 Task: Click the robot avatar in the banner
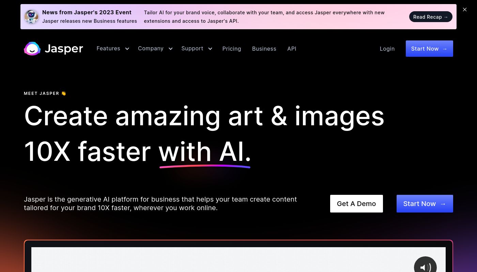(31, 17)
